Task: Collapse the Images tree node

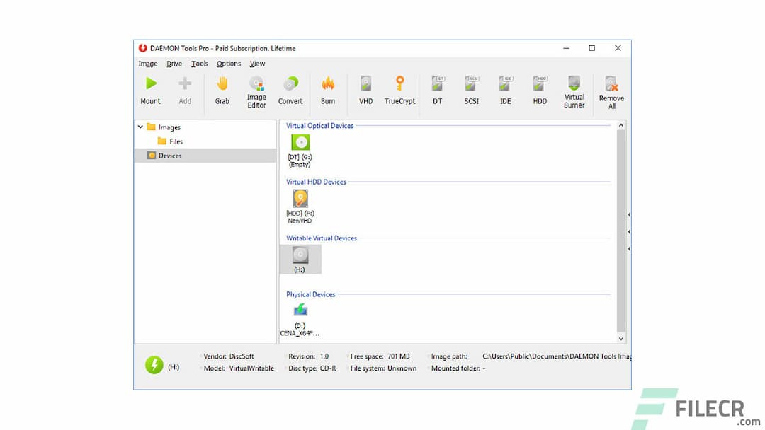Action: pyautogui.click(x=140, y=127)
